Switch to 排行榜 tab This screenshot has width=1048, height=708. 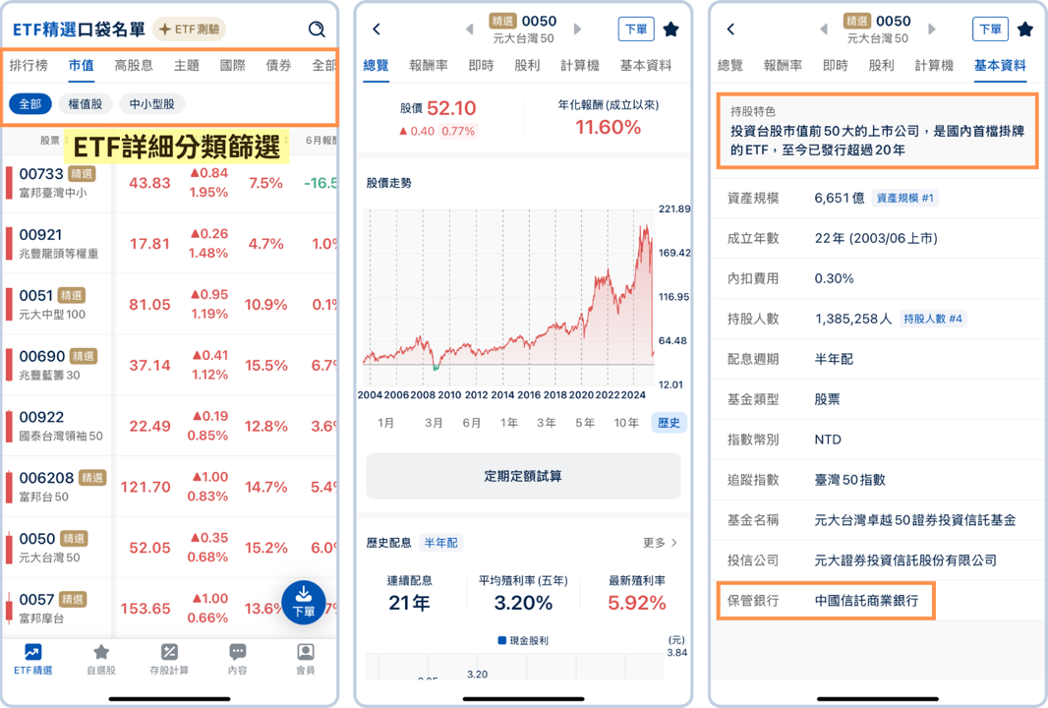click(29, 65)
